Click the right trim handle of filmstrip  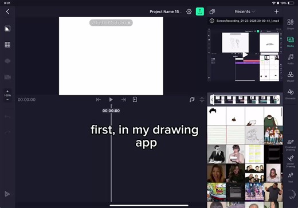(x=278, y=100)
